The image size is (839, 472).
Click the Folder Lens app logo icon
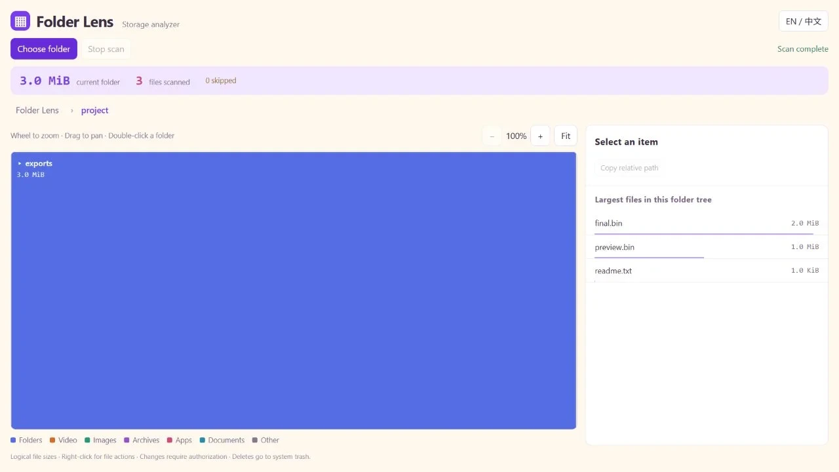tap(20, 21)
